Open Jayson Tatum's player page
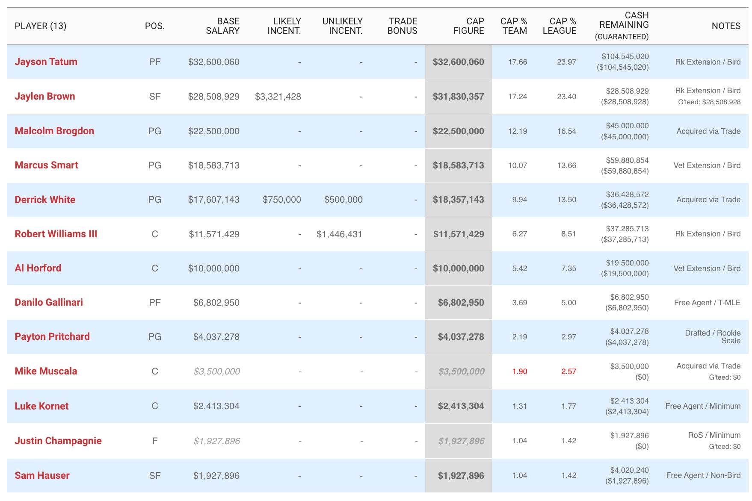This screenshot has width=752, height=501. (46, 62)
